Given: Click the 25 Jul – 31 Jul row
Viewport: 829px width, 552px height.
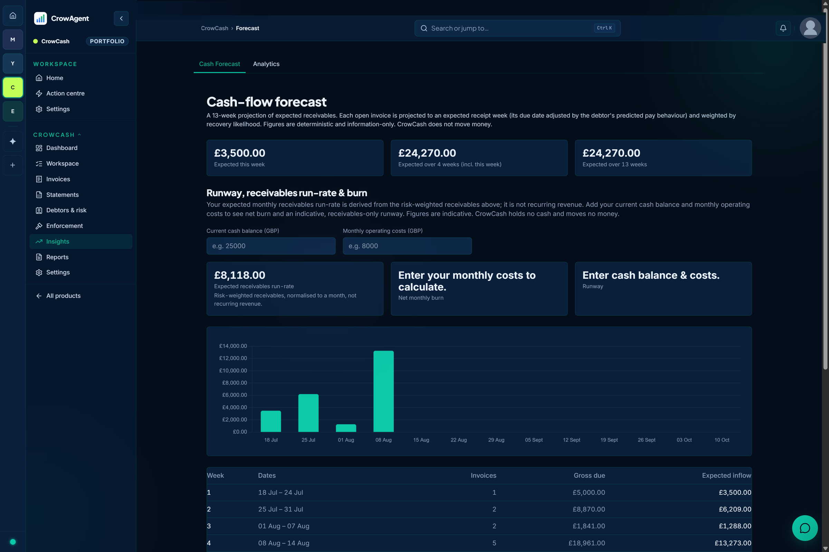Looking at the screenshot, I should (479, 510).
